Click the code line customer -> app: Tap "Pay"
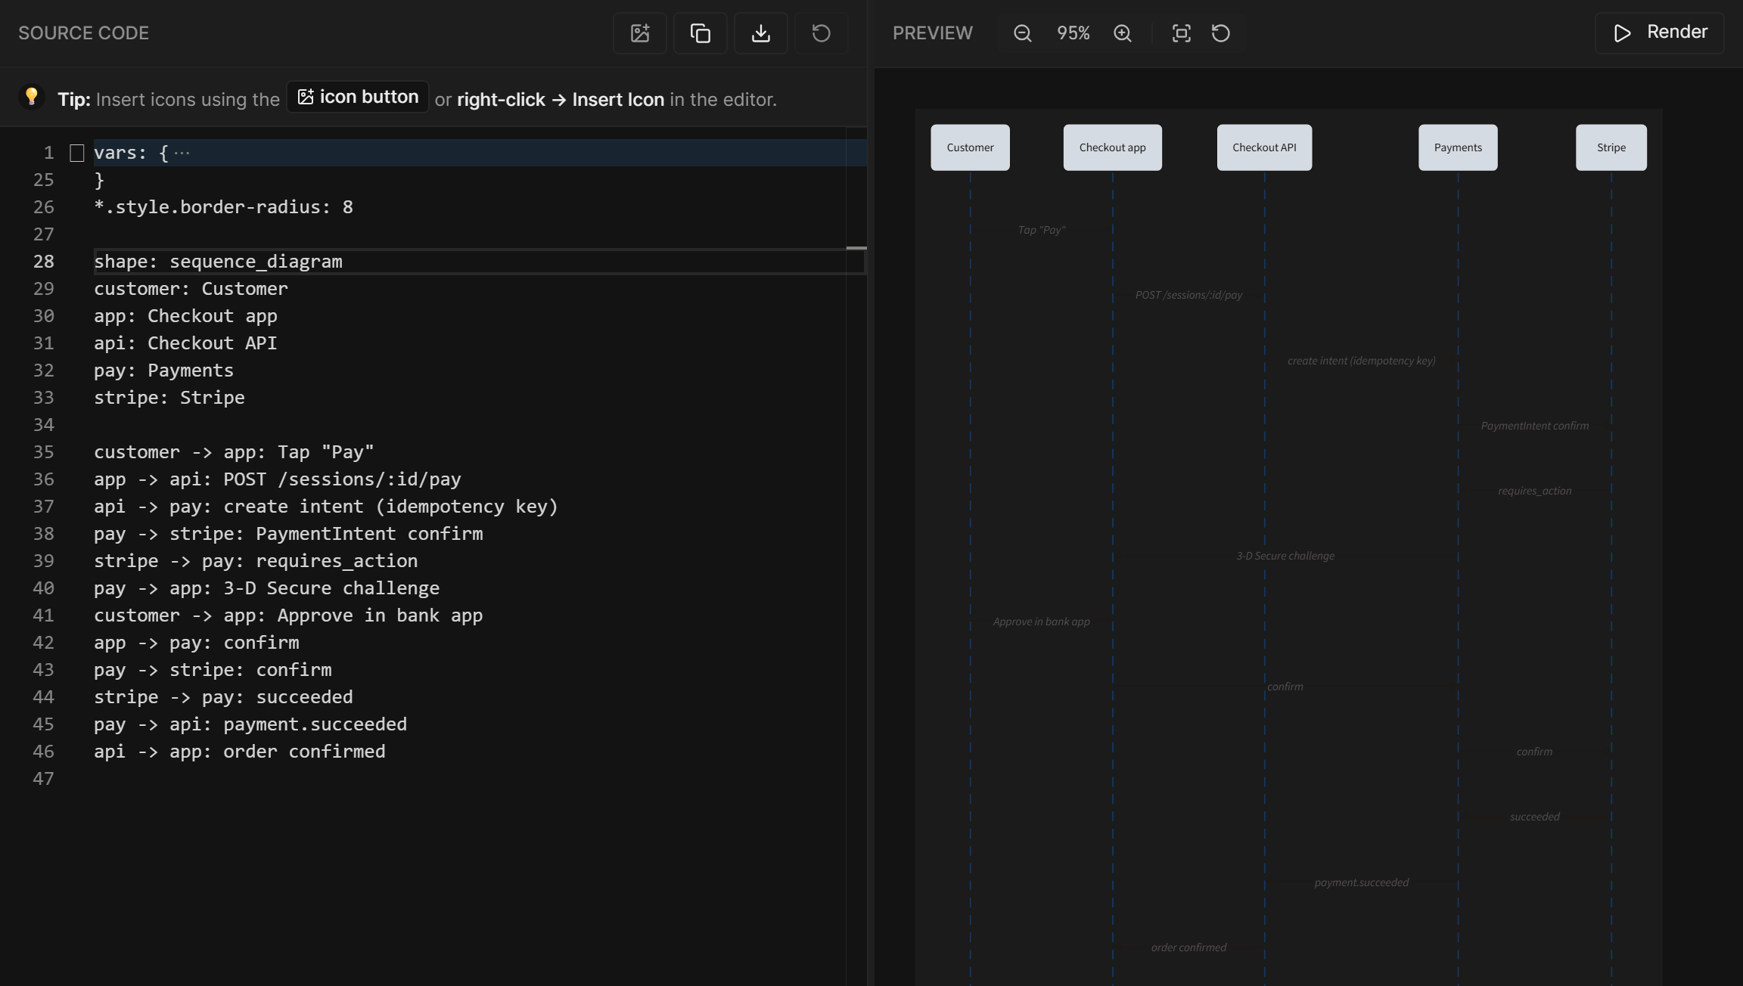1743x986 pixels. click(x=234, y=452)
